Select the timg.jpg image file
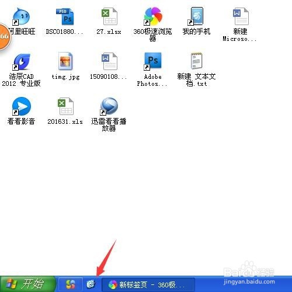This screenshot has width=292, height=292. pyautogui.click(x=65, y=61)
